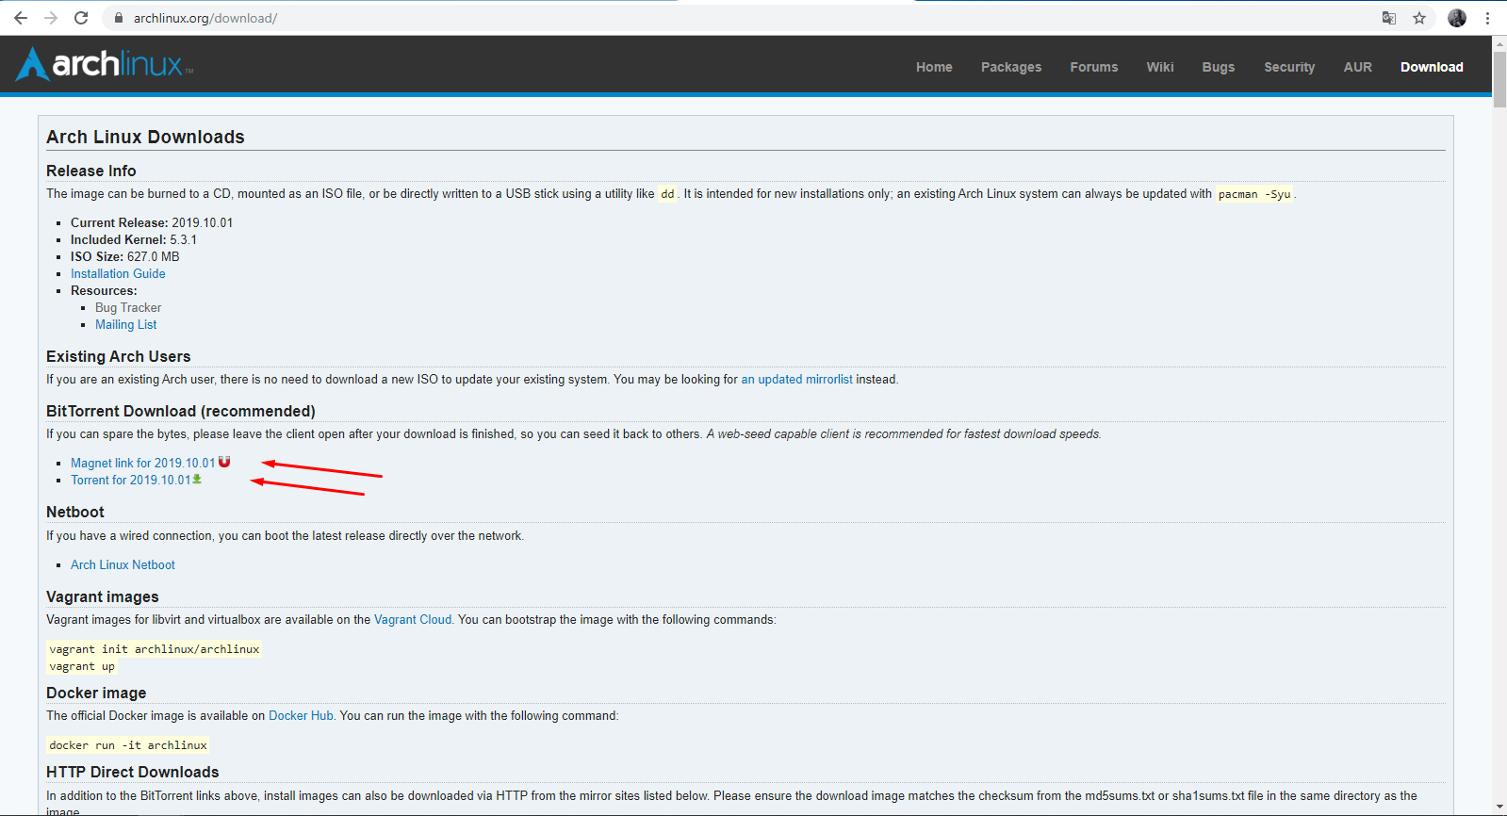Click the Arch Linux logo
1507x816 pixels.
pos(105,64)
